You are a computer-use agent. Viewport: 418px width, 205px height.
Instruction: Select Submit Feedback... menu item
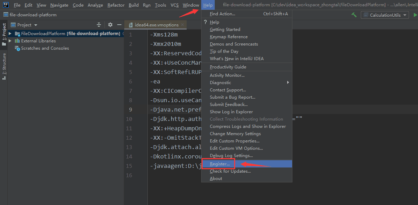[x=247, y=105]
